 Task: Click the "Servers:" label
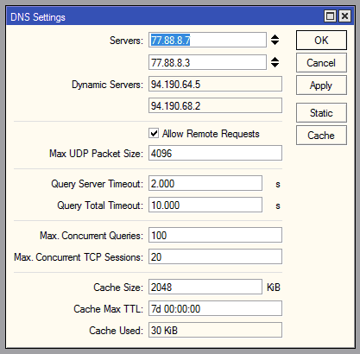(x=126, y=41)
